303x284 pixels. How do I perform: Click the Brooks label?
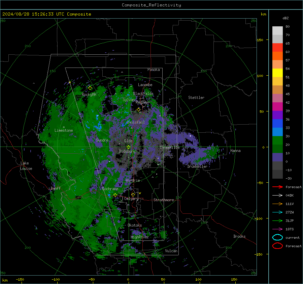point(239,236)
